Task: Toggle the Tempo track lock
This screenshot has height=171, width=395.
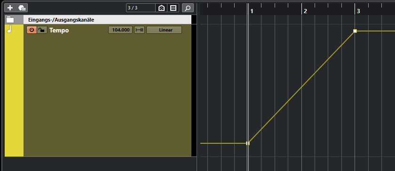Action: pos(42,30)
